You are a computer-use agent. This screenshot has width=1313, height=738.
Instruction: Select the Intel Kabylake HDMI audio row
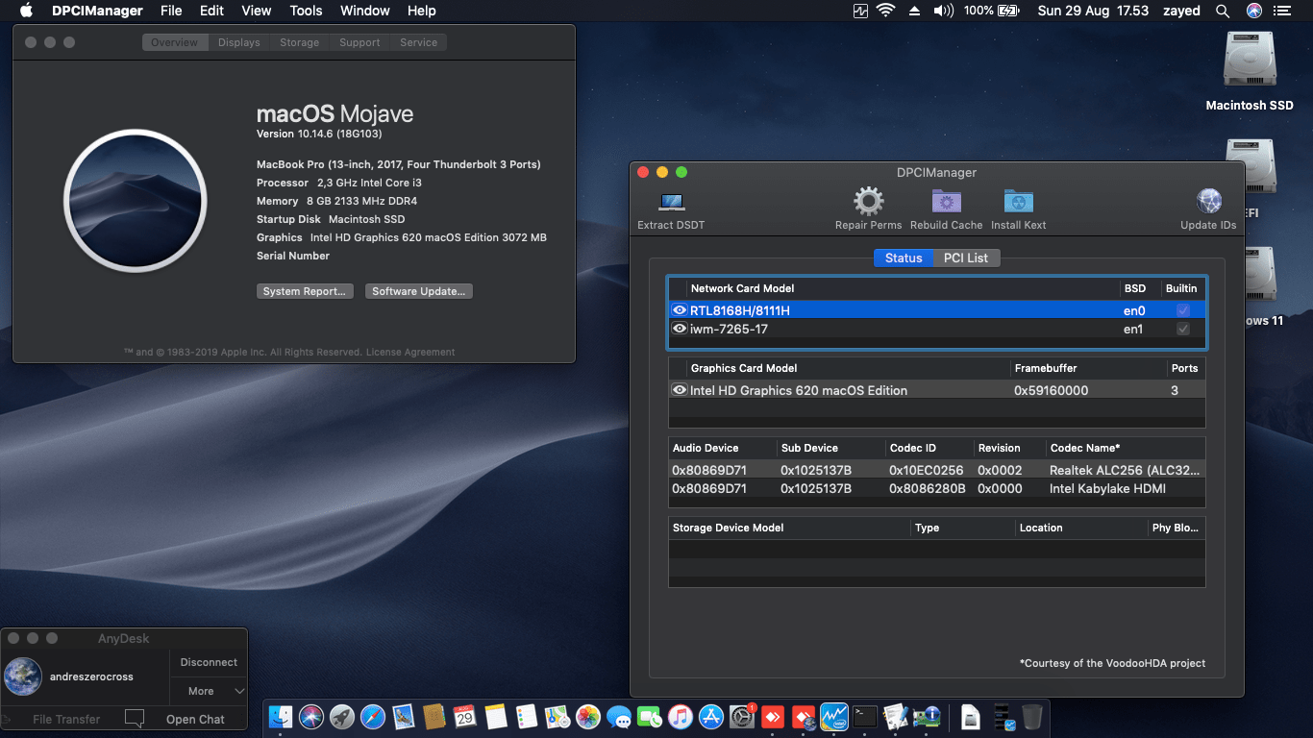click(x=936, y=488)
